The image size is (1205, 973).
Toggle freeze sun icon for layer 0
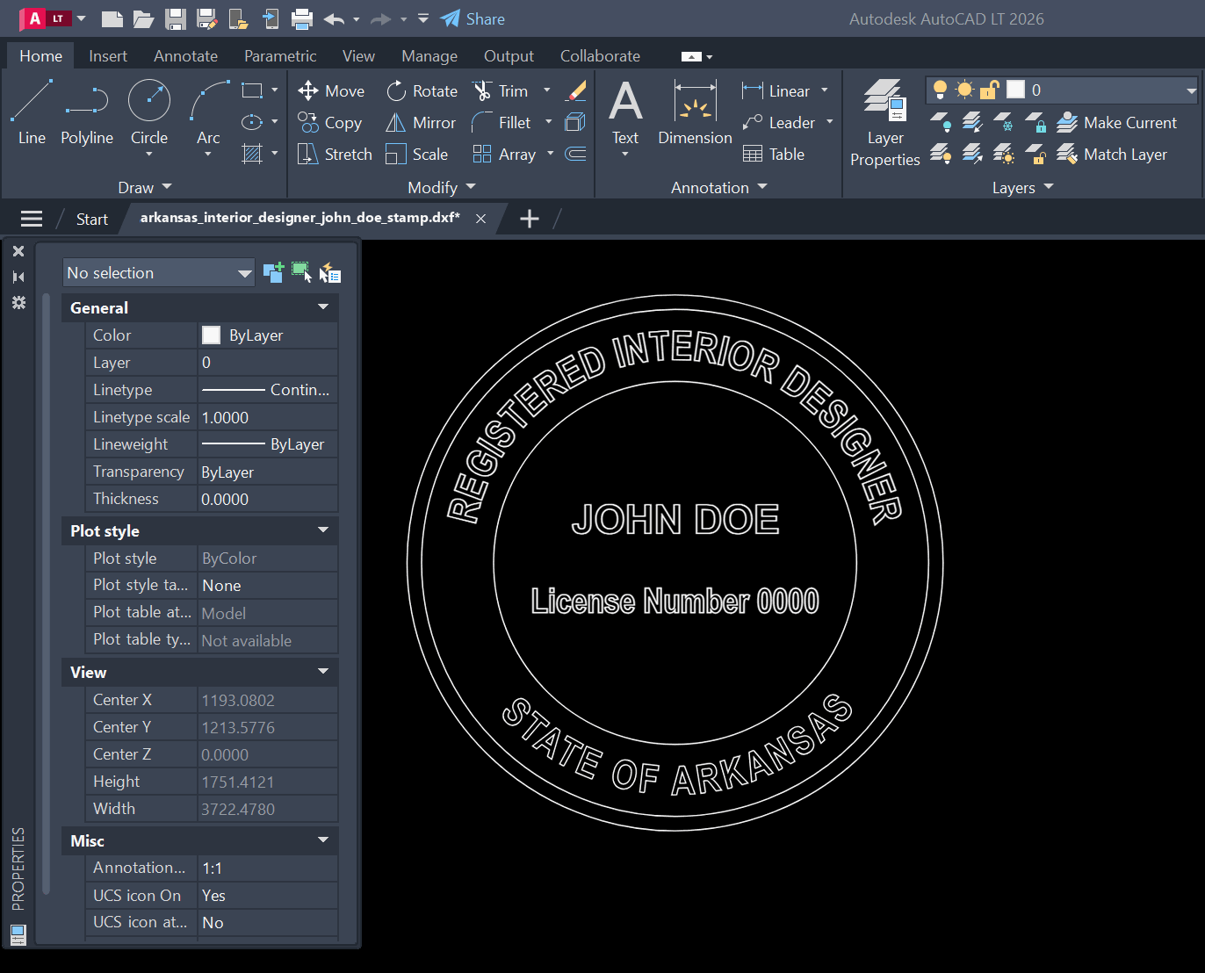point(964,90)
